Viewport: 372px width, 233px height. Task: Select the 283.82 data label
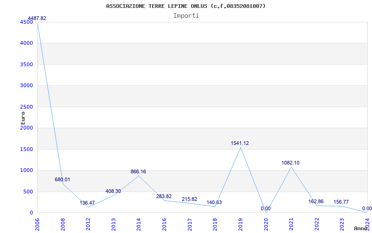164,196
